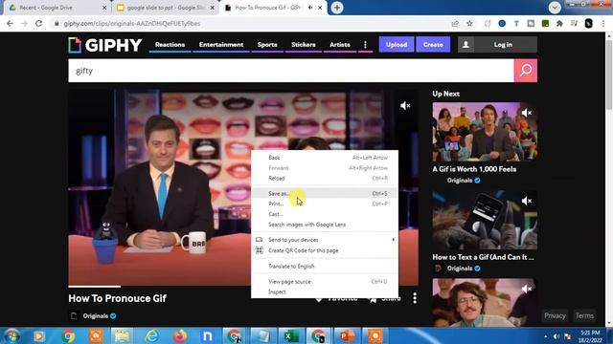
Task: Click the browser back arrow
Action: [x=11, y=24]
